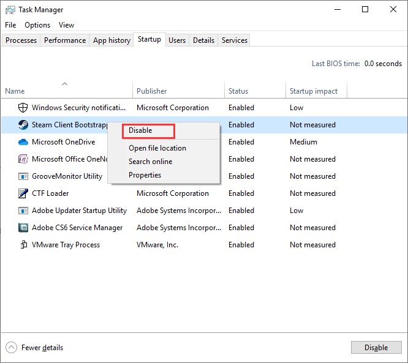The image size is (408, 363).
Task: Click the Enabled status in Steam row
Action: coord(241,125)
